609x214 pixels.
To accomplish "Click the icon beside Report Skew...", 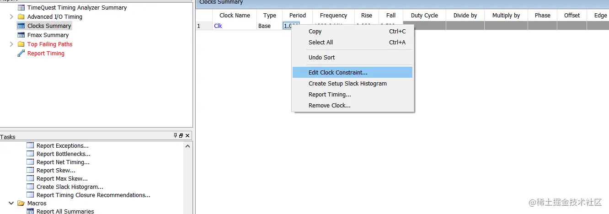I will pyautogui.click(x=30, y=171).
